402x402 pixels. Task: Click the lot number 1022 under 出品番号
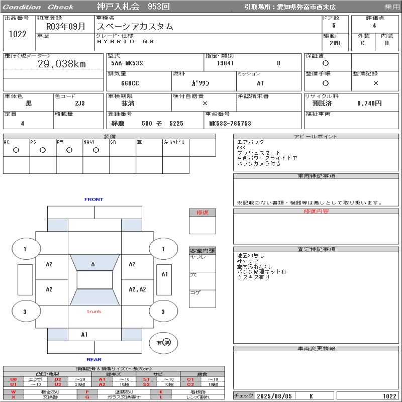[18, 34]
